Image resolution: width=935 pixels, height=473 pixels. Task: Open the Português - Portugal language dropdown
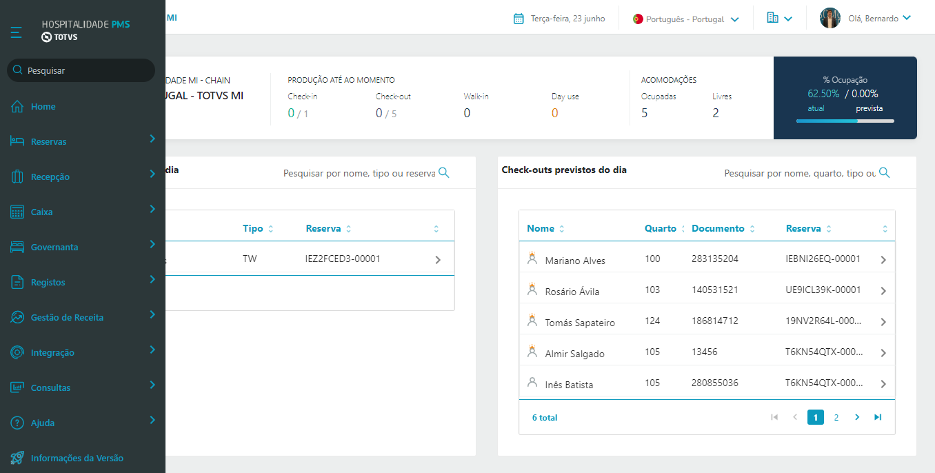[x=685, y=19]
